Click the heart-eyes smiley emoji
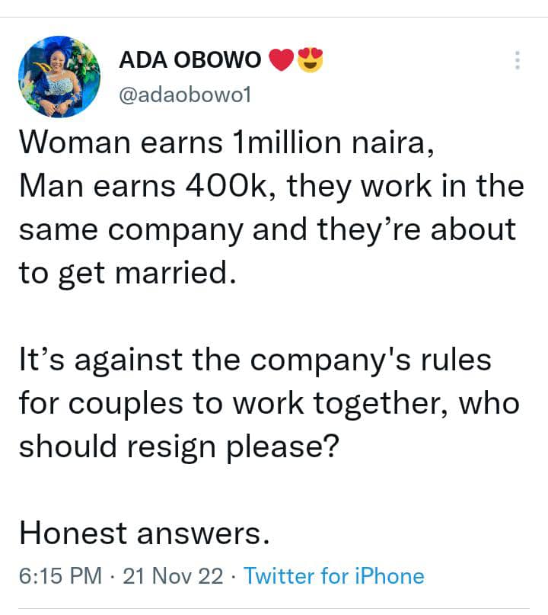Viewport: 548px width, 615px height. coord(310,61)
